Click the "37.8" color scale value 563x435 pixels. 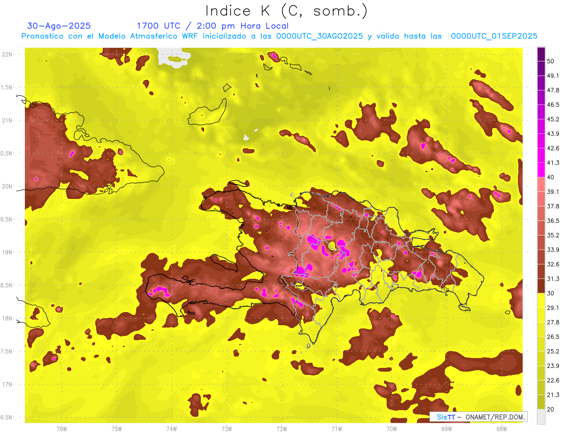point(553,206)
